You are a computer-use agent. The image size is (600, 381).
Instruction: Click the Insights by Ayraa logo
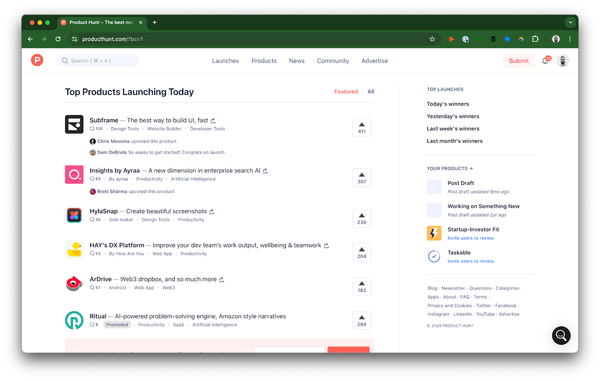point(74,175)
